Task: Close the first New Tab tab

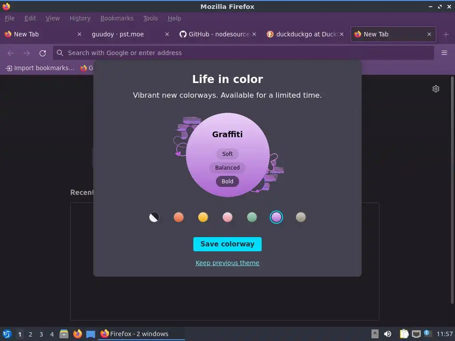Action: 79,34
